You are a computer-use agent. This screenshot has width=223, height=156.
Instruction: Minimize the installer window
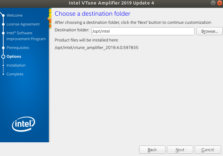coord(213,3)
